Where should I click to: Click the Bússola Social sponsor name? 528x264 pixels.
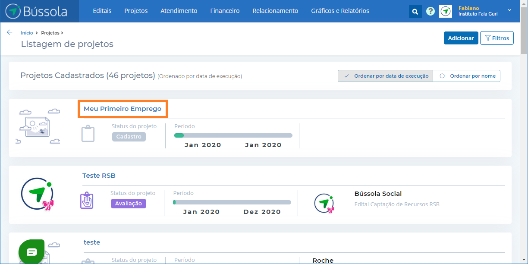[378, 194]
